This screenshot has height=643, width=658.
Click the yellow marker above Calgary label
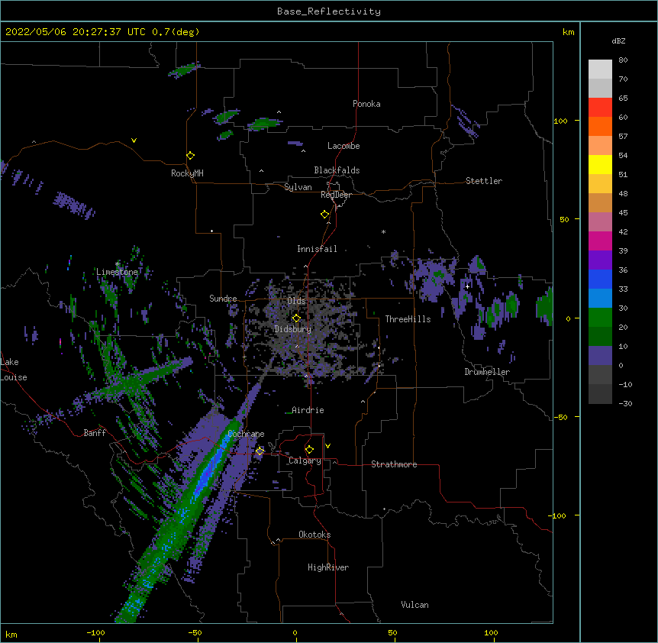click(x=309, y=450)
